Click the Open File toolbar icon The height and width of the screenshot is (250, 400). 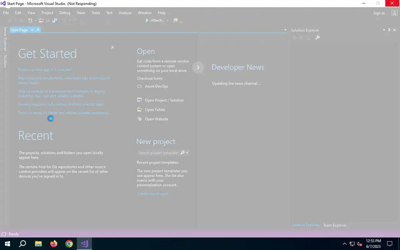click(41, 20)
